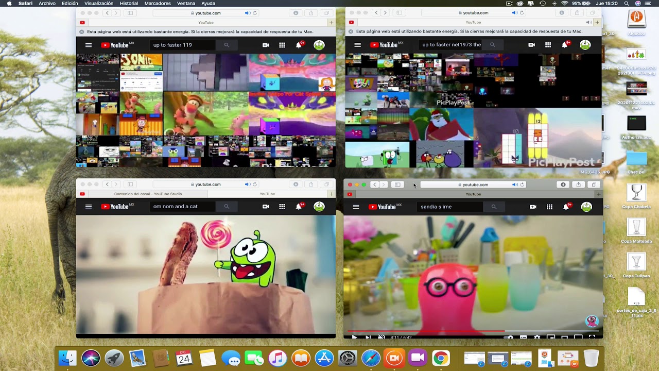This screenshot has width=659, height=371.
Task: Open App Store from the Dock
Action: pos(324,358)
